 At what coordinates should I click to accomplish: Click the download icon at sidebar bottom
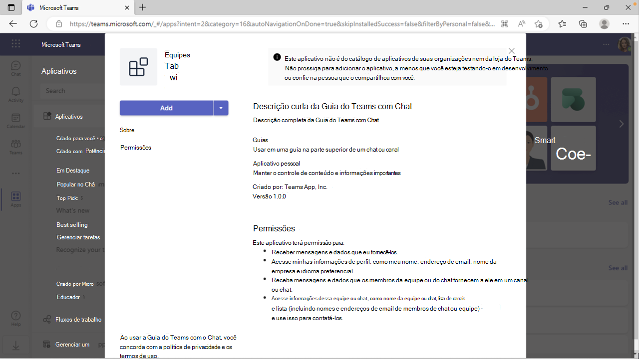pyautogui.click(x=16, y=345)
